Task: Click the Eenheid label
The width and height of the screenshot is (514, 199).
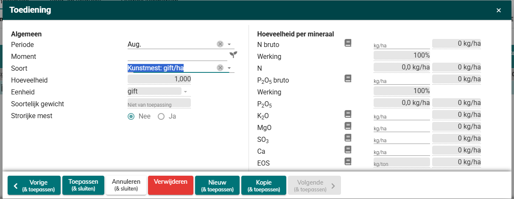Action: (x=23, y=92)
